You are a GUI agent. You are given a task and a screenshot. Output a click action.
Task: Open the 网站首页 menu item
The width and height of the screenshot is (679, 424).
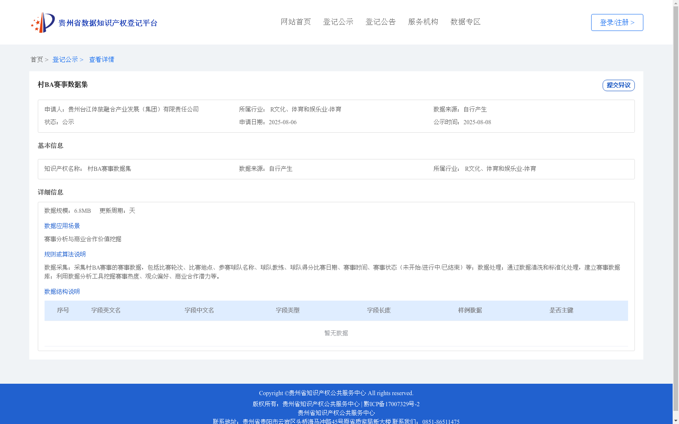pos(295,22)
